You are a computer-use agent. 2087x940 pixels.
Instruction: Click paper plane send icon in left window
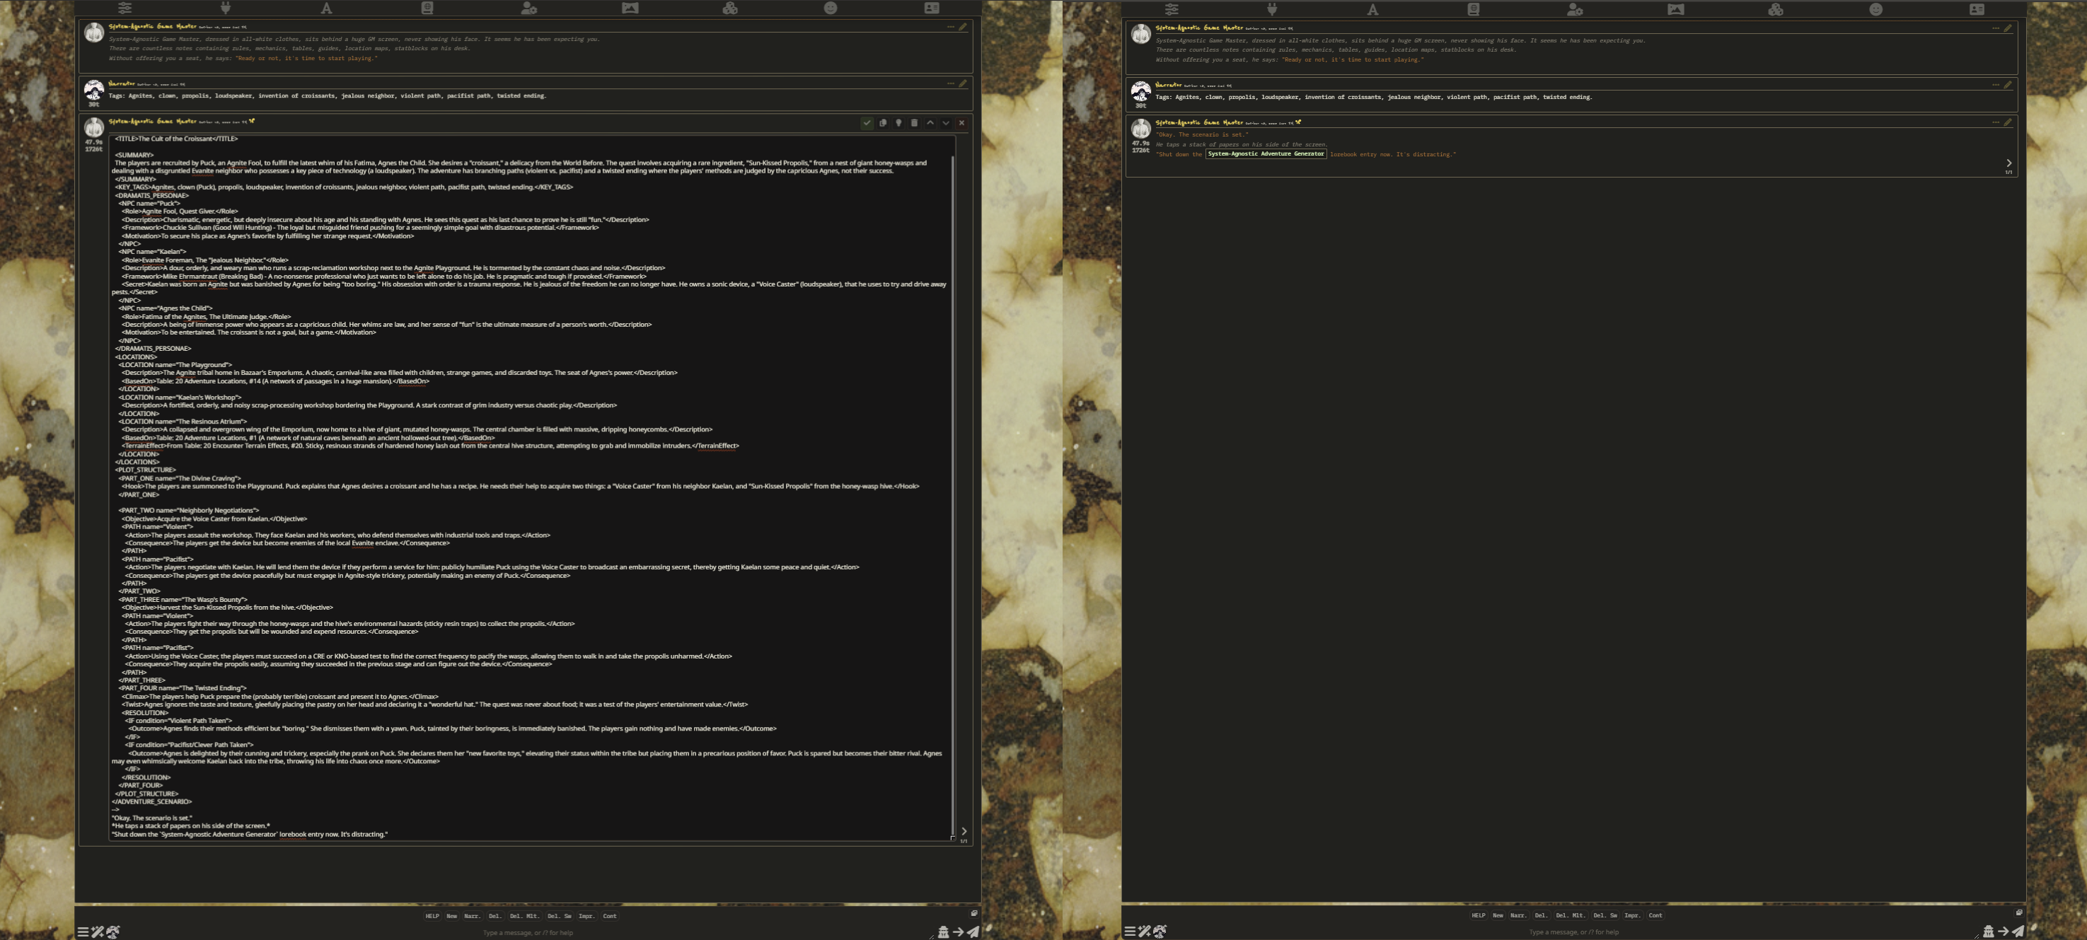(973, 932)
